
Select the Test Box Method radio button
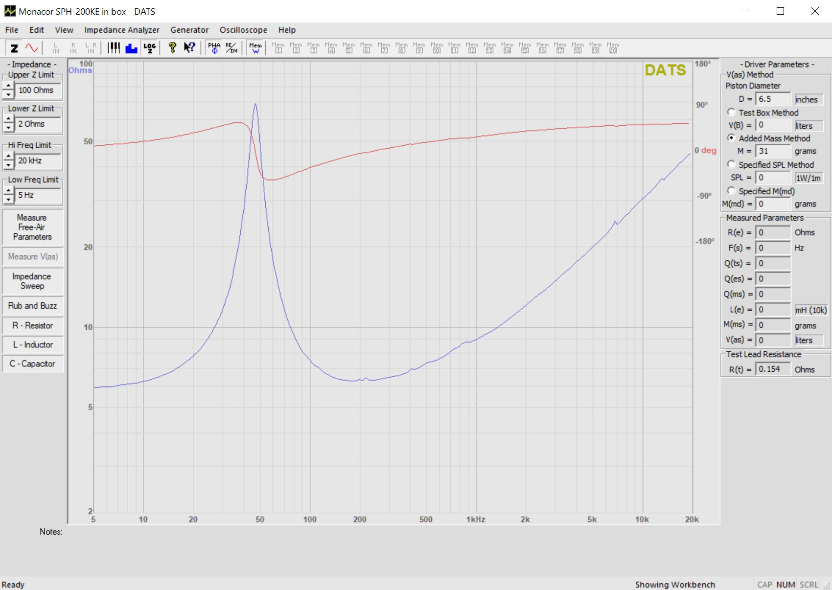[731, 112]
